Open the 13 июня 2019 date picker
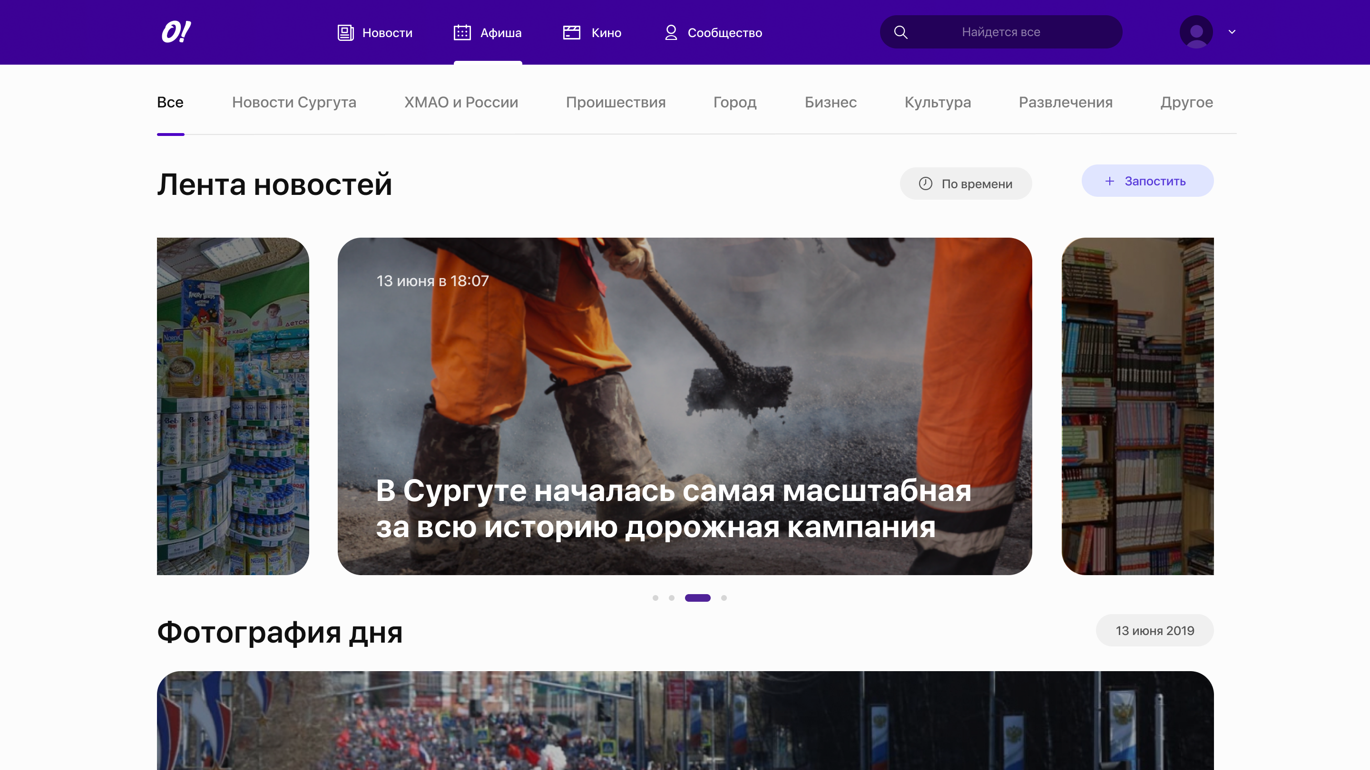Viewport: 1370px width, 770px height. [x=1155, y=630]
